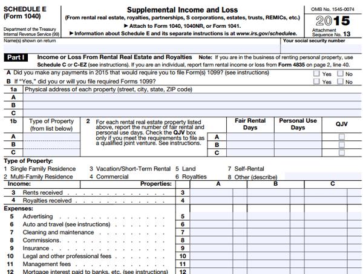The image size is (363, 274).
Task: Tick the QJV box for property B
Action: pos(341,145)
